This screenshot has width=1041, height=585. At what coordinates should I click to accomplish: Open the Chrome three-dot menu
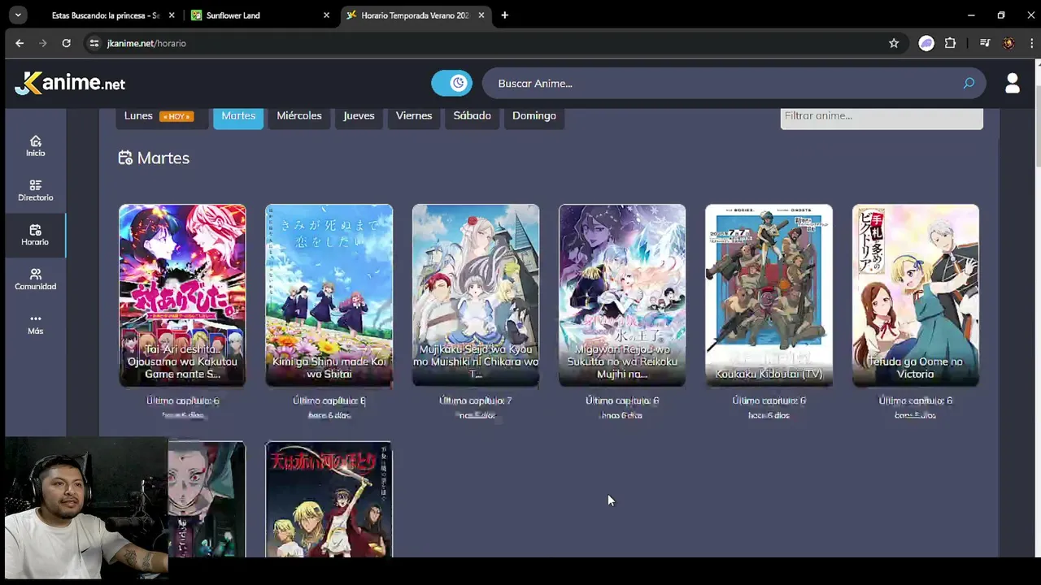pyautogui.click(x=1030, y=43)
